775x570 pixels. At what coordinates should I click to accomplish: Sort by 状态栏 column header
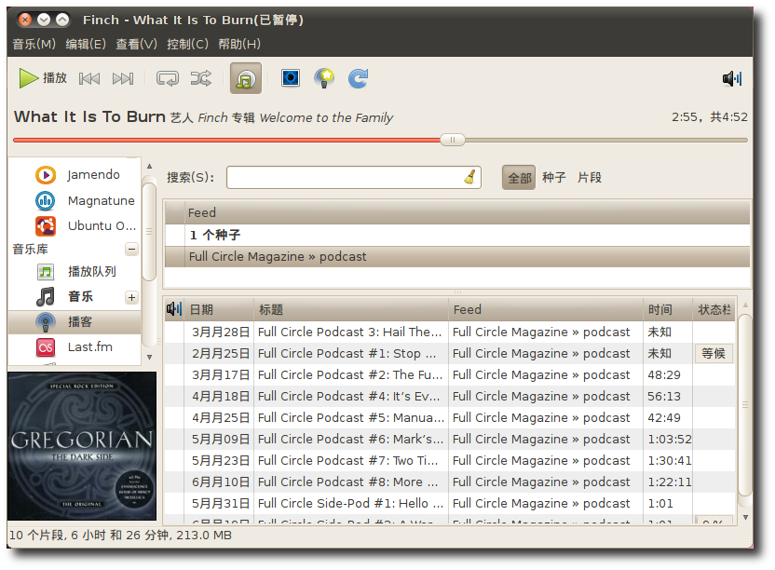click(x=714, y=309)
